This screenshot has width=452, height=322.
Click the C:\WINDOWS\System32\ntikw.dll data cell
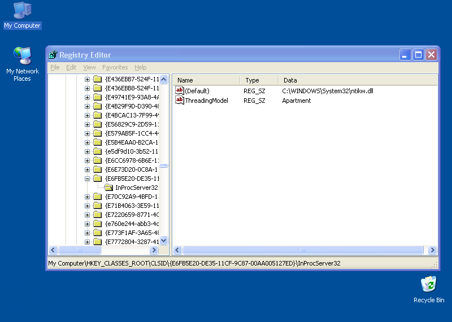pos(328,91)
